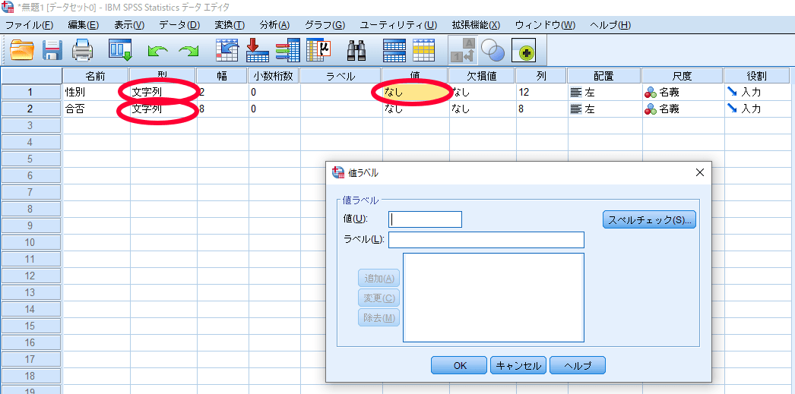Click the 値ラベル dialog title icon
Viewport: 795px width, 394px height.
[337, 172]
